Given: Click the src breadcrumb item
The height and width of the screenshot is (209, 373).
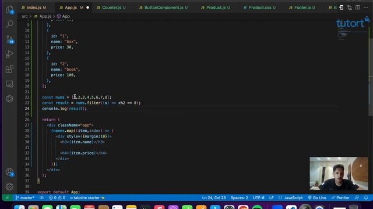Looking at the screenshot, I should click(x=24, y=16).
